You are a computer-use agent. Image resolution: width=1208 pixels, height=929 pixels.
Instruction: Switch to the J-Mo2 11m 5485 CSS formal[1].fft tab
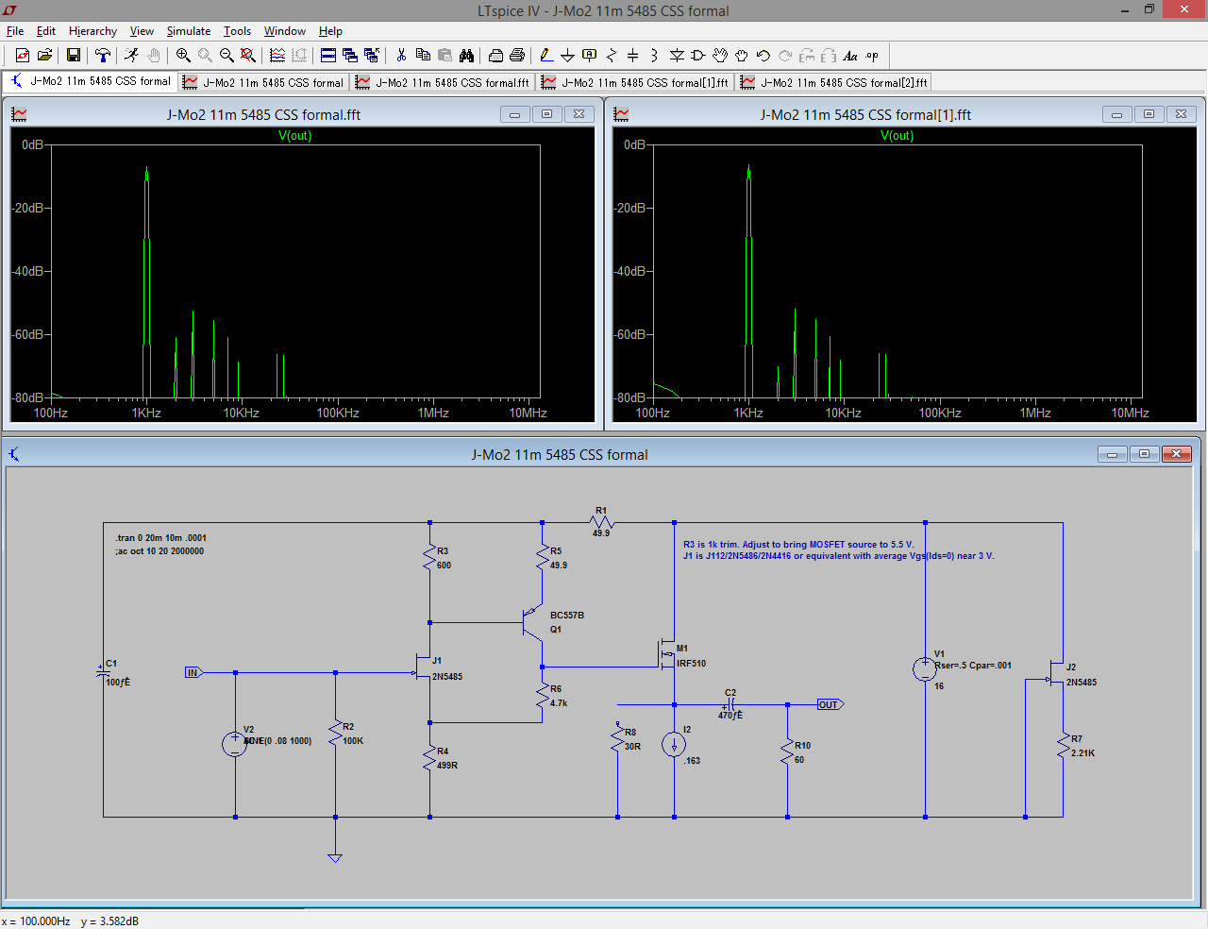pyautogui.click(x=635, y=82)
